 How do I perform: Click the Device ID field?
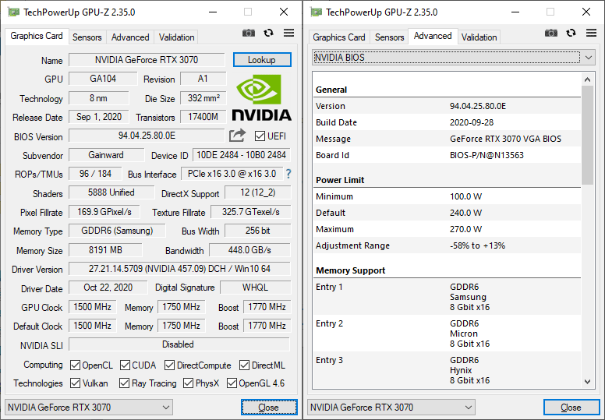point(242,155)
